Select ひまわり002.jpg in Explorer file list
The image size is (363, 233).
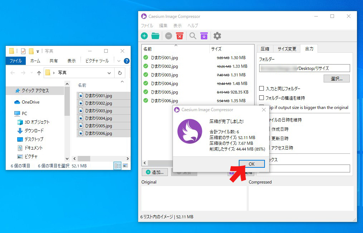pos(103,103)
